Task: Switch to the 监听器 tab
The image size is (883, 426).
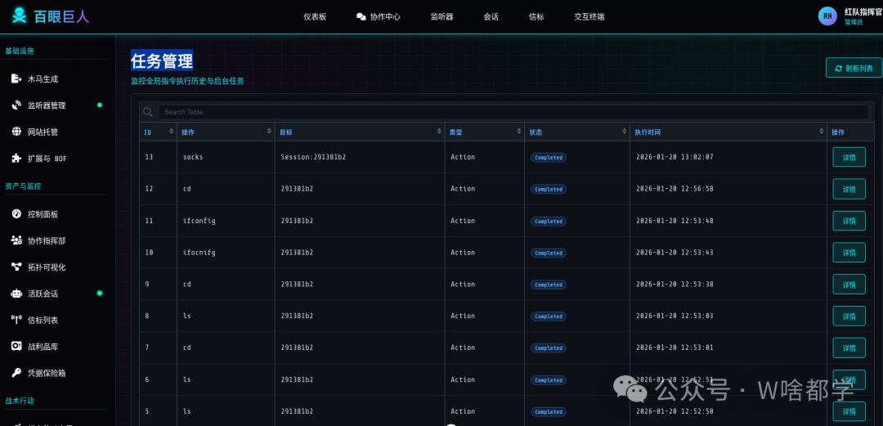Action: 442,17
